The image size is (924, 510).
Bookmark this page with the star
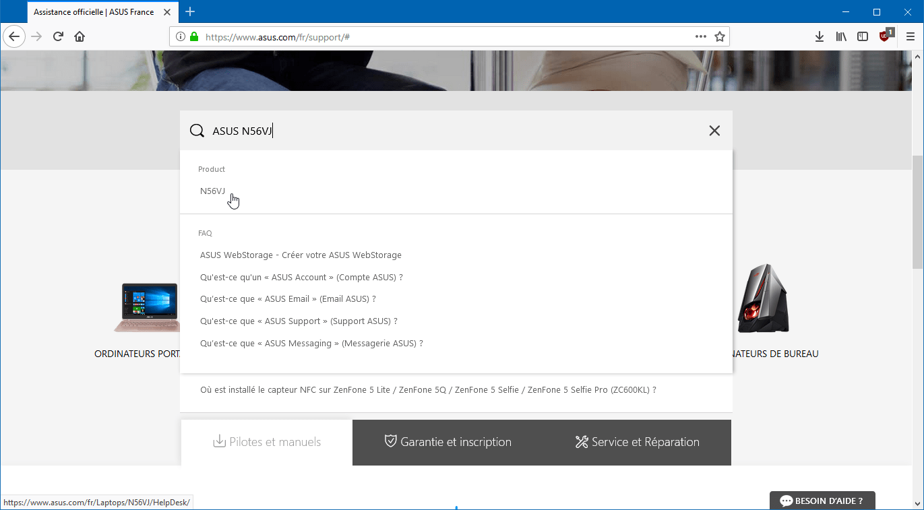coord(720,36)
